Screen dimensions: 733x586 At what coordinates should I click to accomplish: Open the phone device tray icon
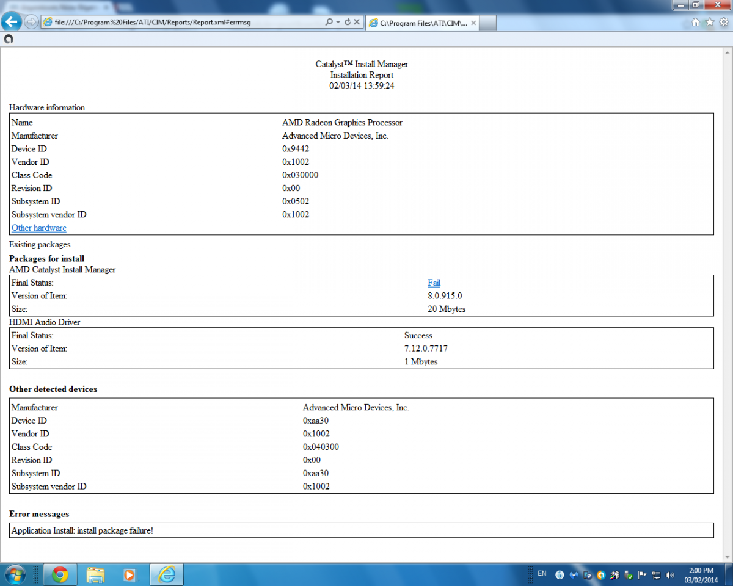point(587,574)
